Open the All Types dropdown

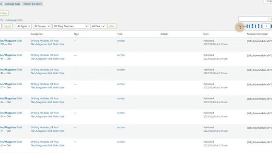[24, 26]
